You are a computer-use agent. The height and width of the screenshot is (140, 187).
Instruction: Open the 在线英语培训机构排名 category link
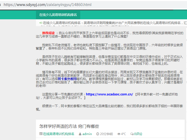[59, 134]
